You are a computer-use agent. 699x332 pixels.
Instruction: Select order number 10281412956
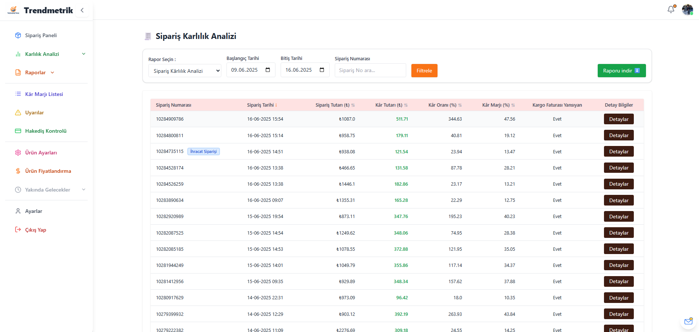click(x=170, y=282)
